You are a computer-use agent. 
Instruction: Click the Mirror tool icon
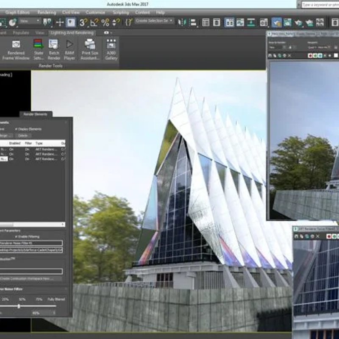point(182,22)
